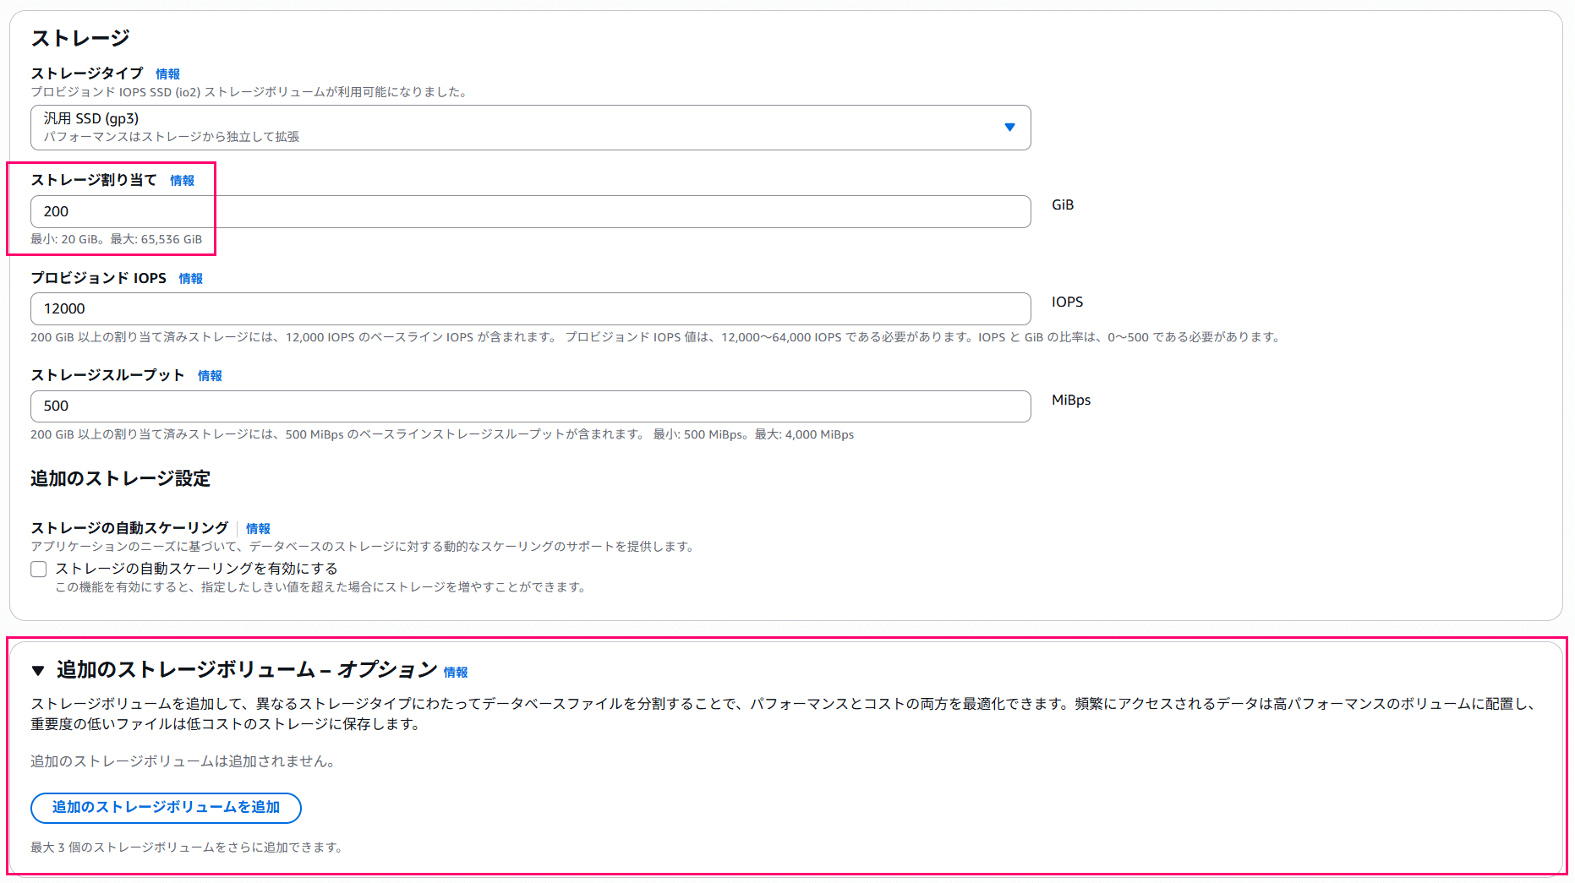Viewport: 1575px width, 883px height.
Task: Click the GiB unit label next to storage allocation
Action: click(1062, 204)
